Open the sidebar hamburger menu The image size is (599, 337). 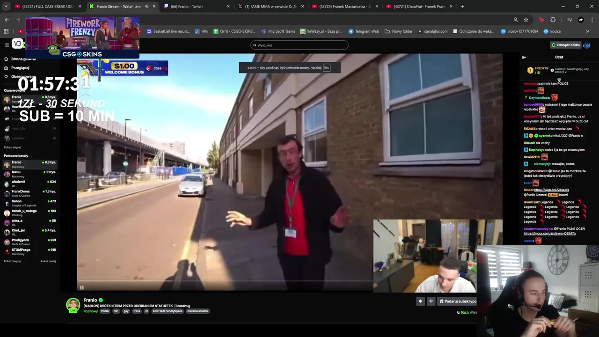pyautogui.click(x=7, y=45)
